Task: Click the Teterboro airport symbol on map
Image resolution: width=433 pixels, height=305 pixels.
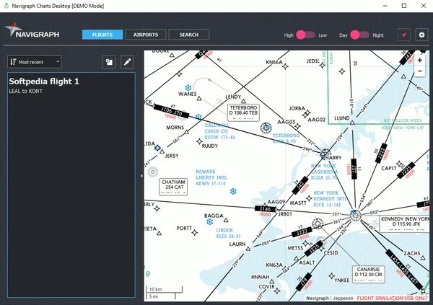Action: coord(266,128)
